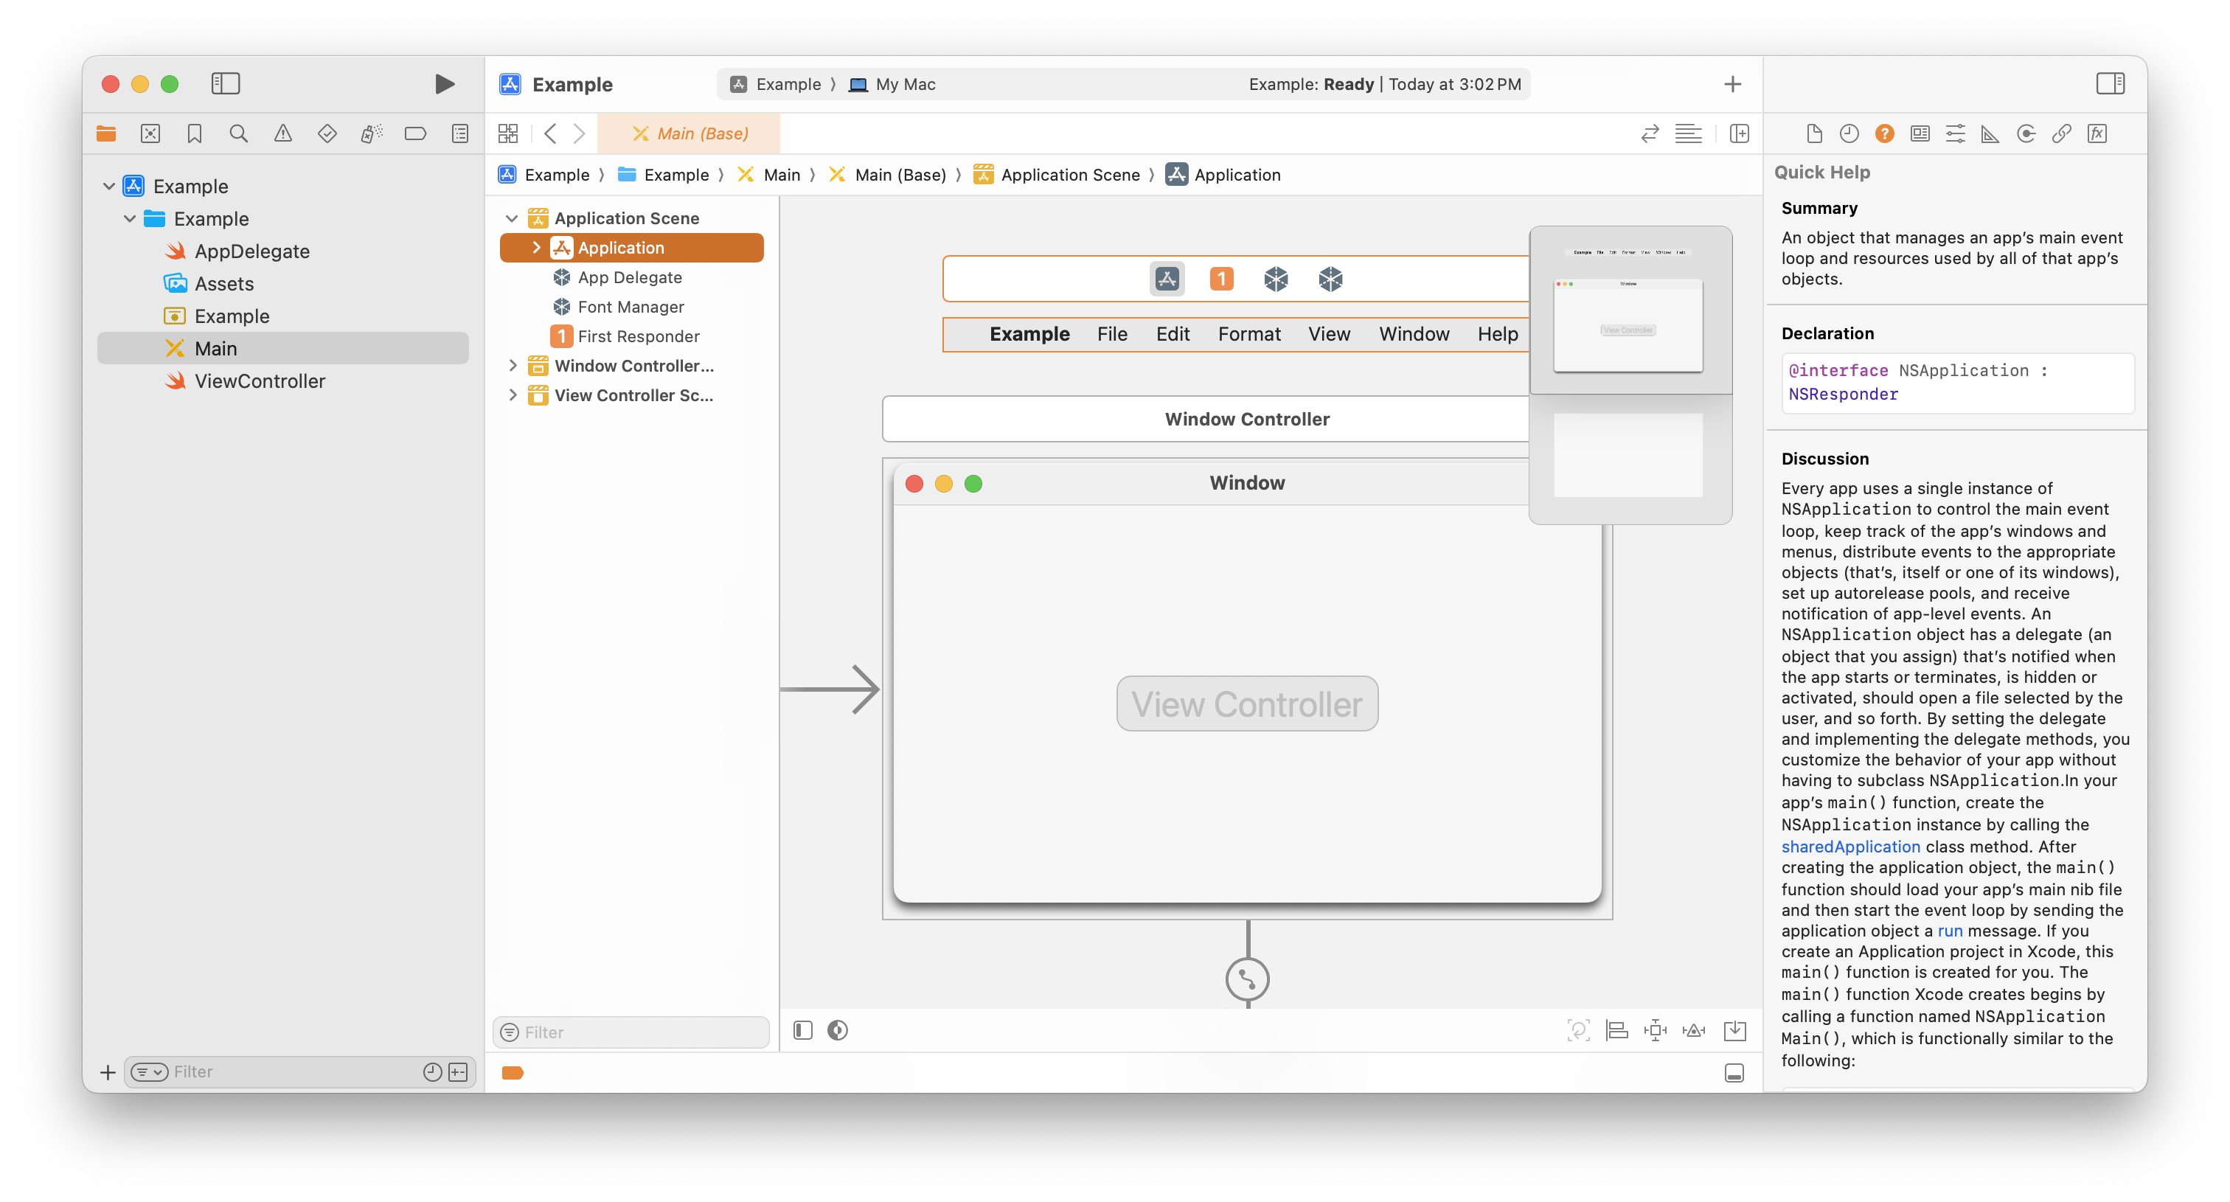
Task: Click the Run (play) button
Action: [x=444, y=84]
